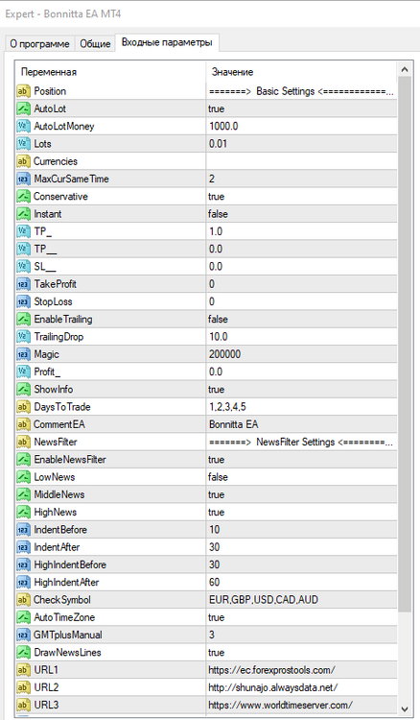
Task: Switch to the Общие tab
Action: point(95,43)
